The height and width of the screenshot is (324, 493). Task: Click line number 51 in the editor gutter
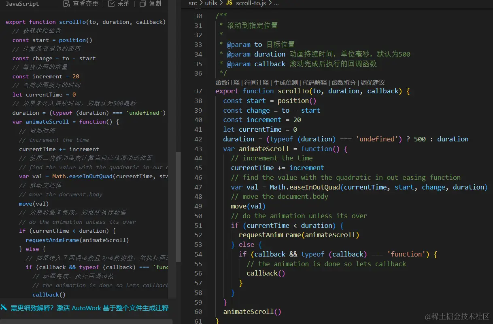pyautogui.click(x=198, y=225)
